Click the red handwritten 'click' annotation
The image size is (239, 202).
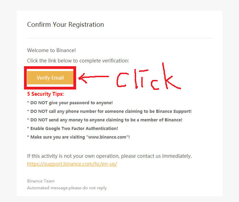coord(147,79)
